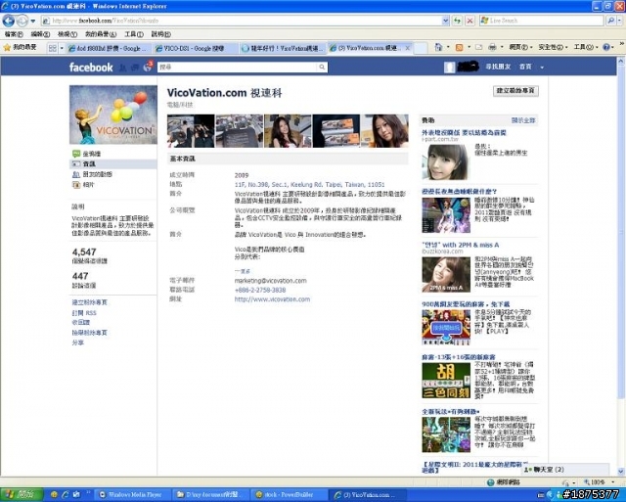Open Facebook friend requests icon

122,68
